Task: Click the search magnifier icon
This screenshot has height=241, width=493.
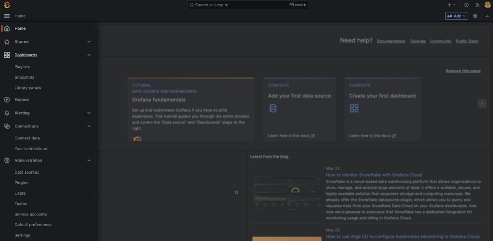Action: [192, 5]
